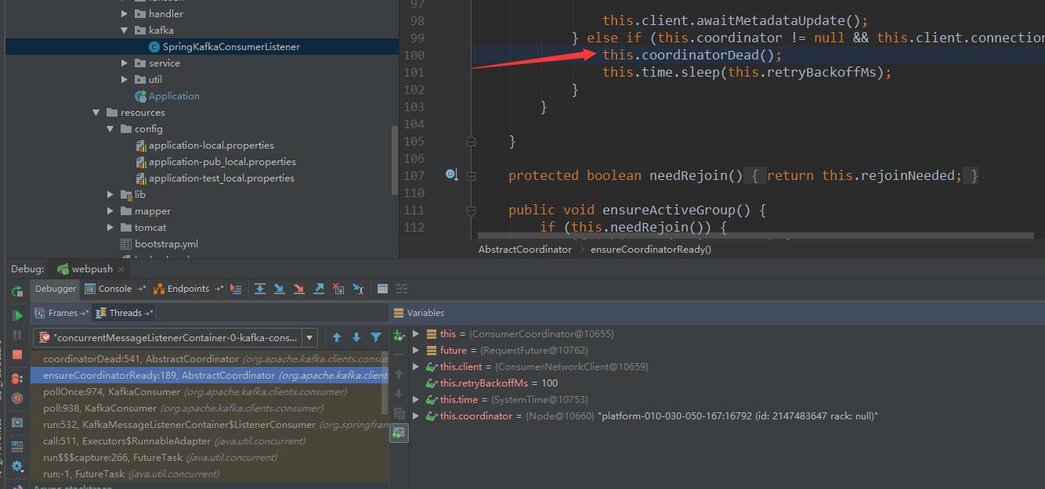Open the concurrentMessageListenerContainer thread dropdown

(308, 337)
